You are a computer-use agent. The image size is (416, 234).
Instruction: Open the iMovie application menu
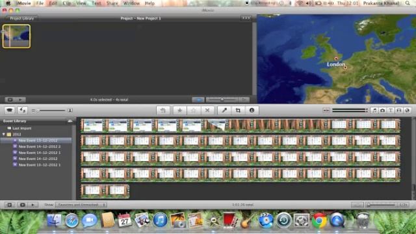pos(23,3)
